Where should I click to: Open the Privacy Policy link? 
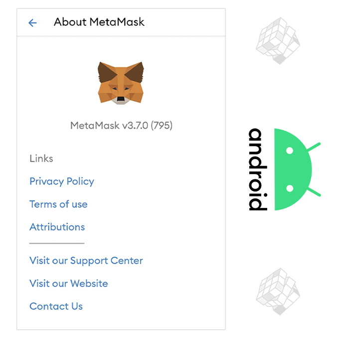click(x=62, y=181)
